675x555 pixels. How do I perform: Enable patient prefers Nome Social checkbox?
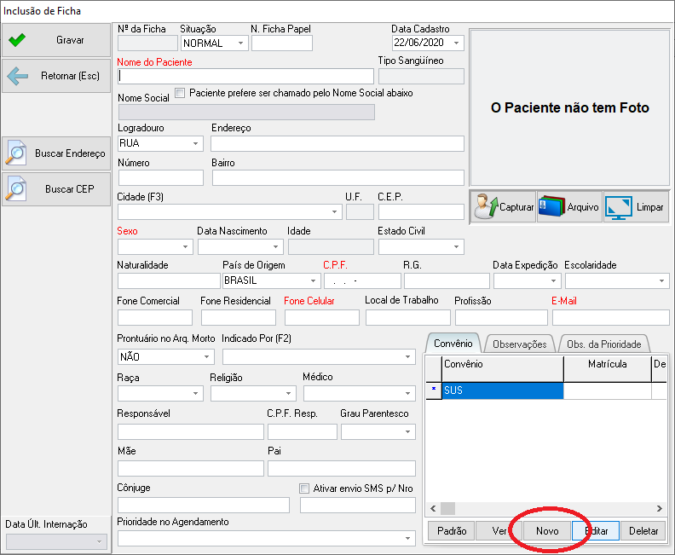tap(180, 93)
